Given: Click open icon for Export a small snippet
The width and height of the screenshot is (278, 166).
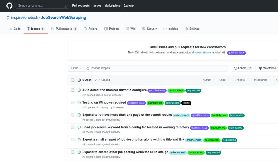Looking at the screenshot, I should (x=79, y=140).
